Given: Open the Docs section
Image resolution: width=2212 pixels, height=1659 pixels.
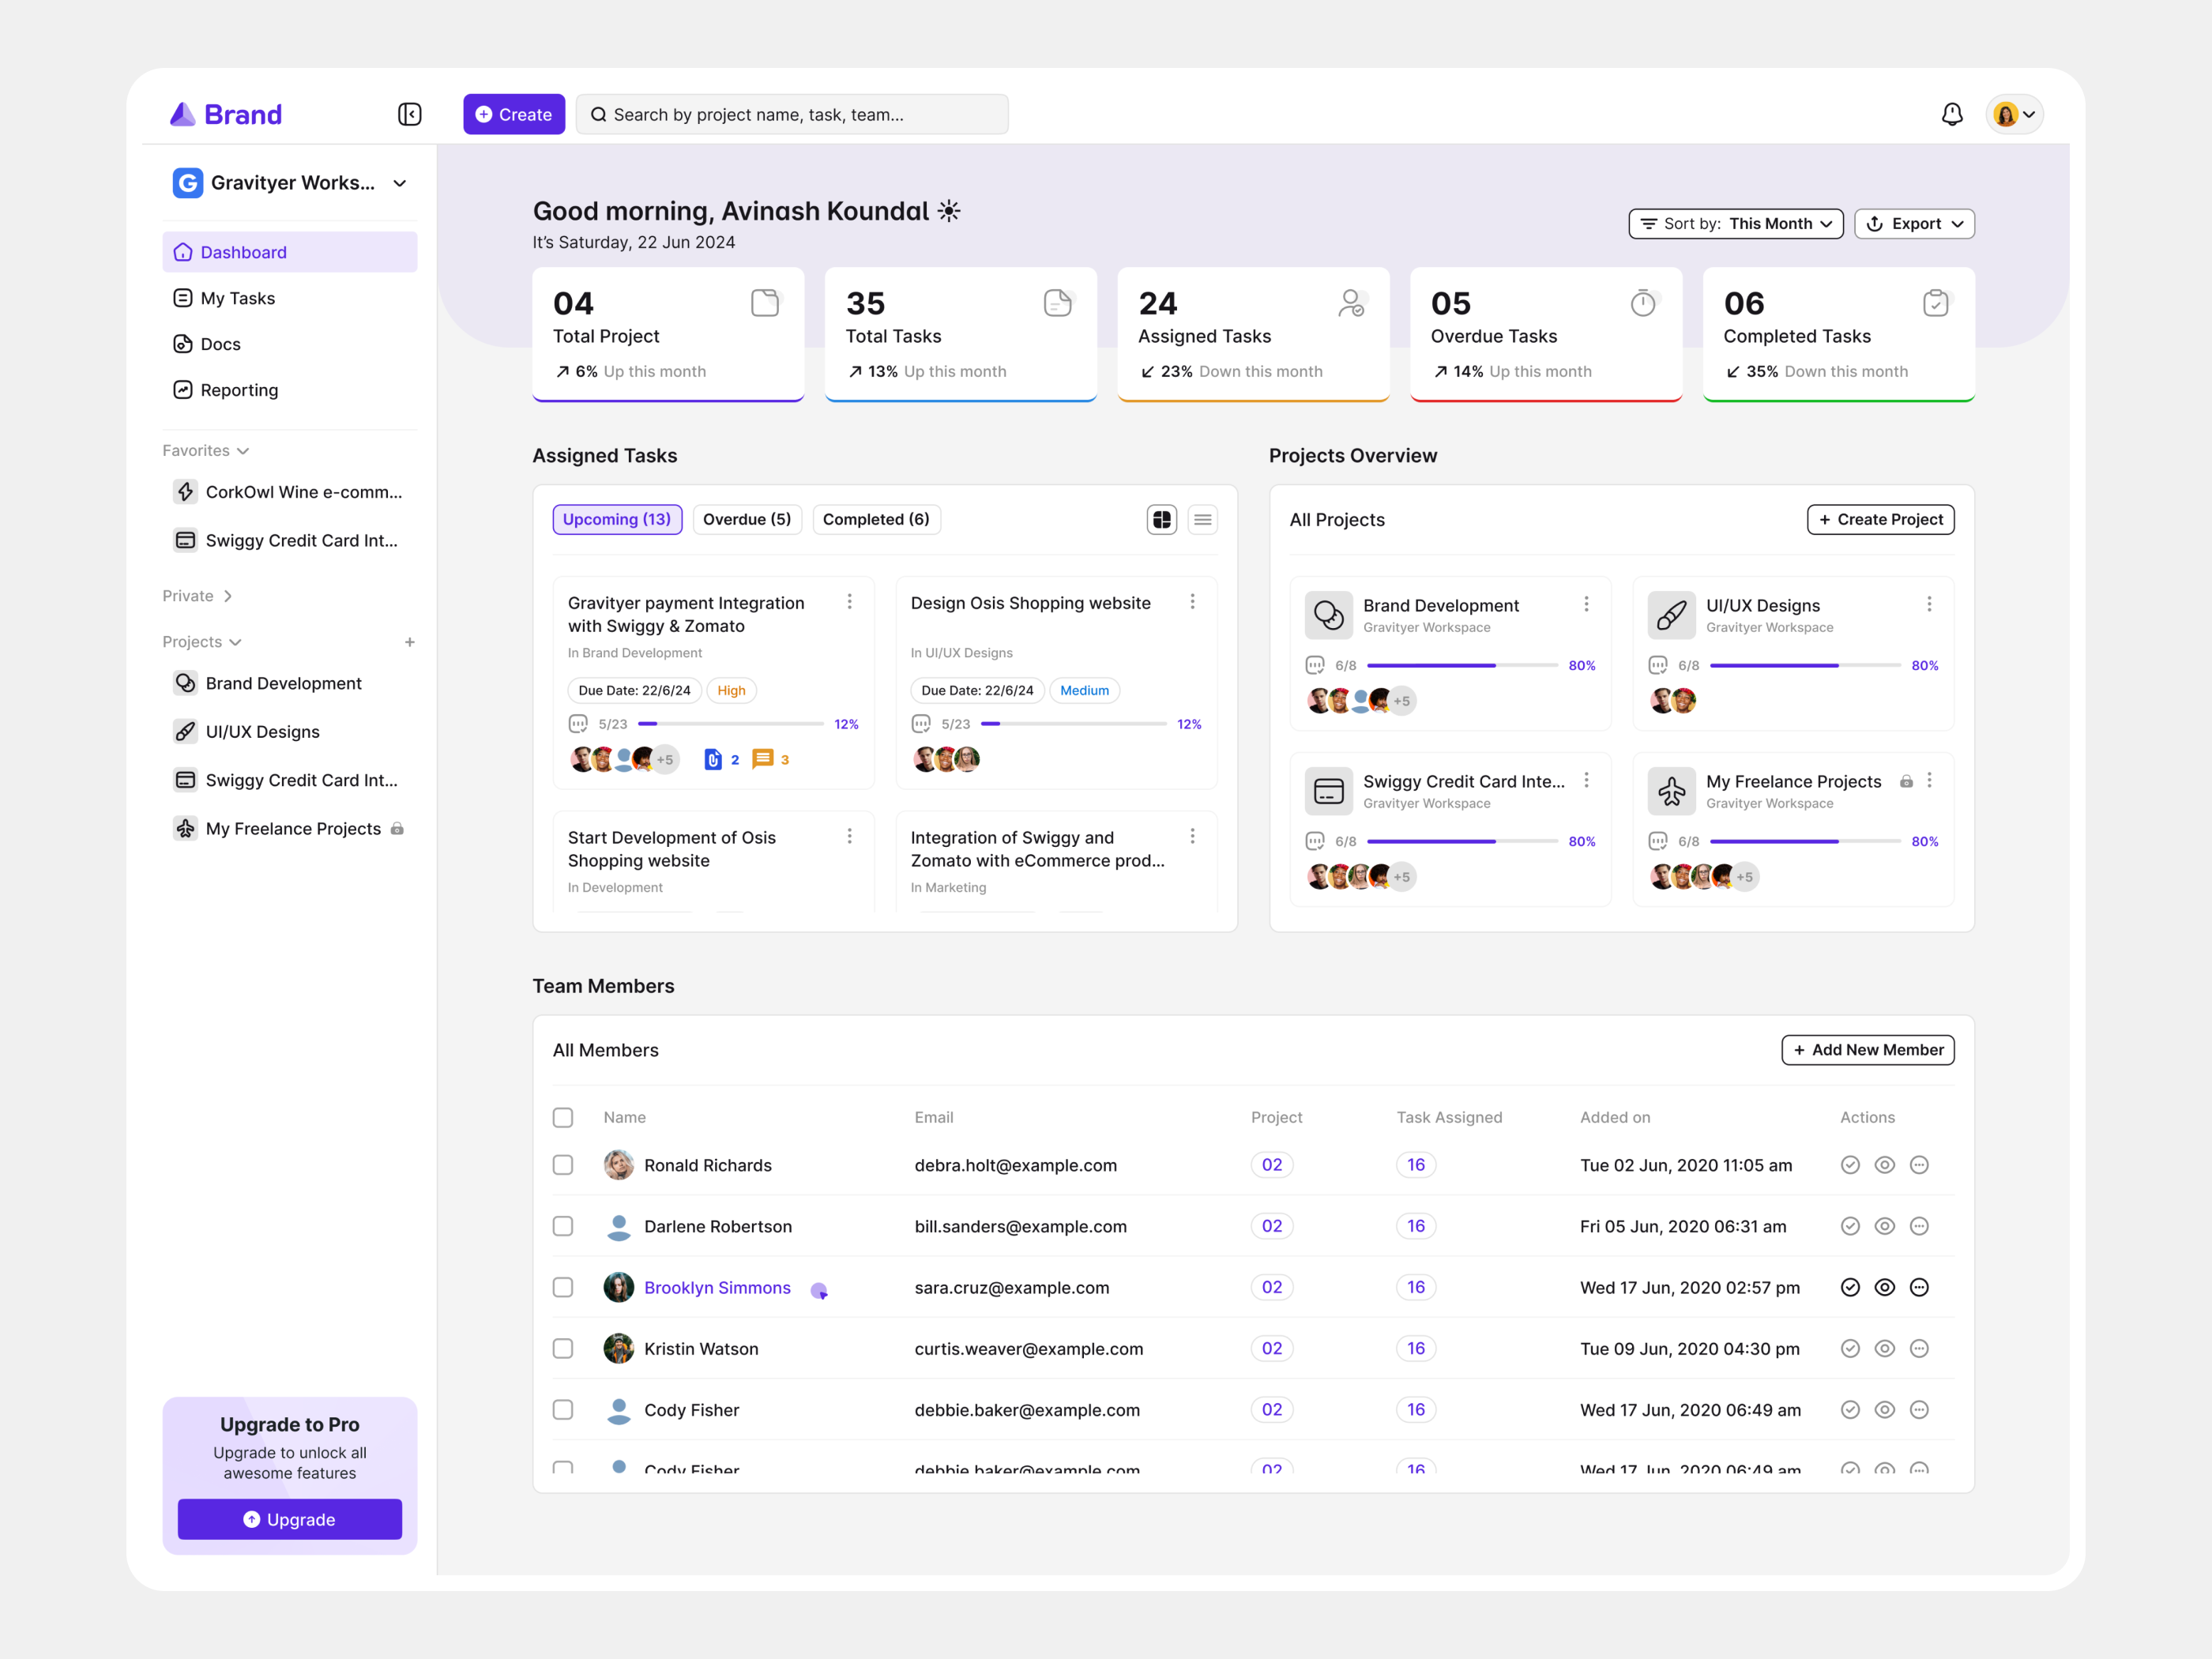Looking at the screenshot, I should [x=222, y=344].
